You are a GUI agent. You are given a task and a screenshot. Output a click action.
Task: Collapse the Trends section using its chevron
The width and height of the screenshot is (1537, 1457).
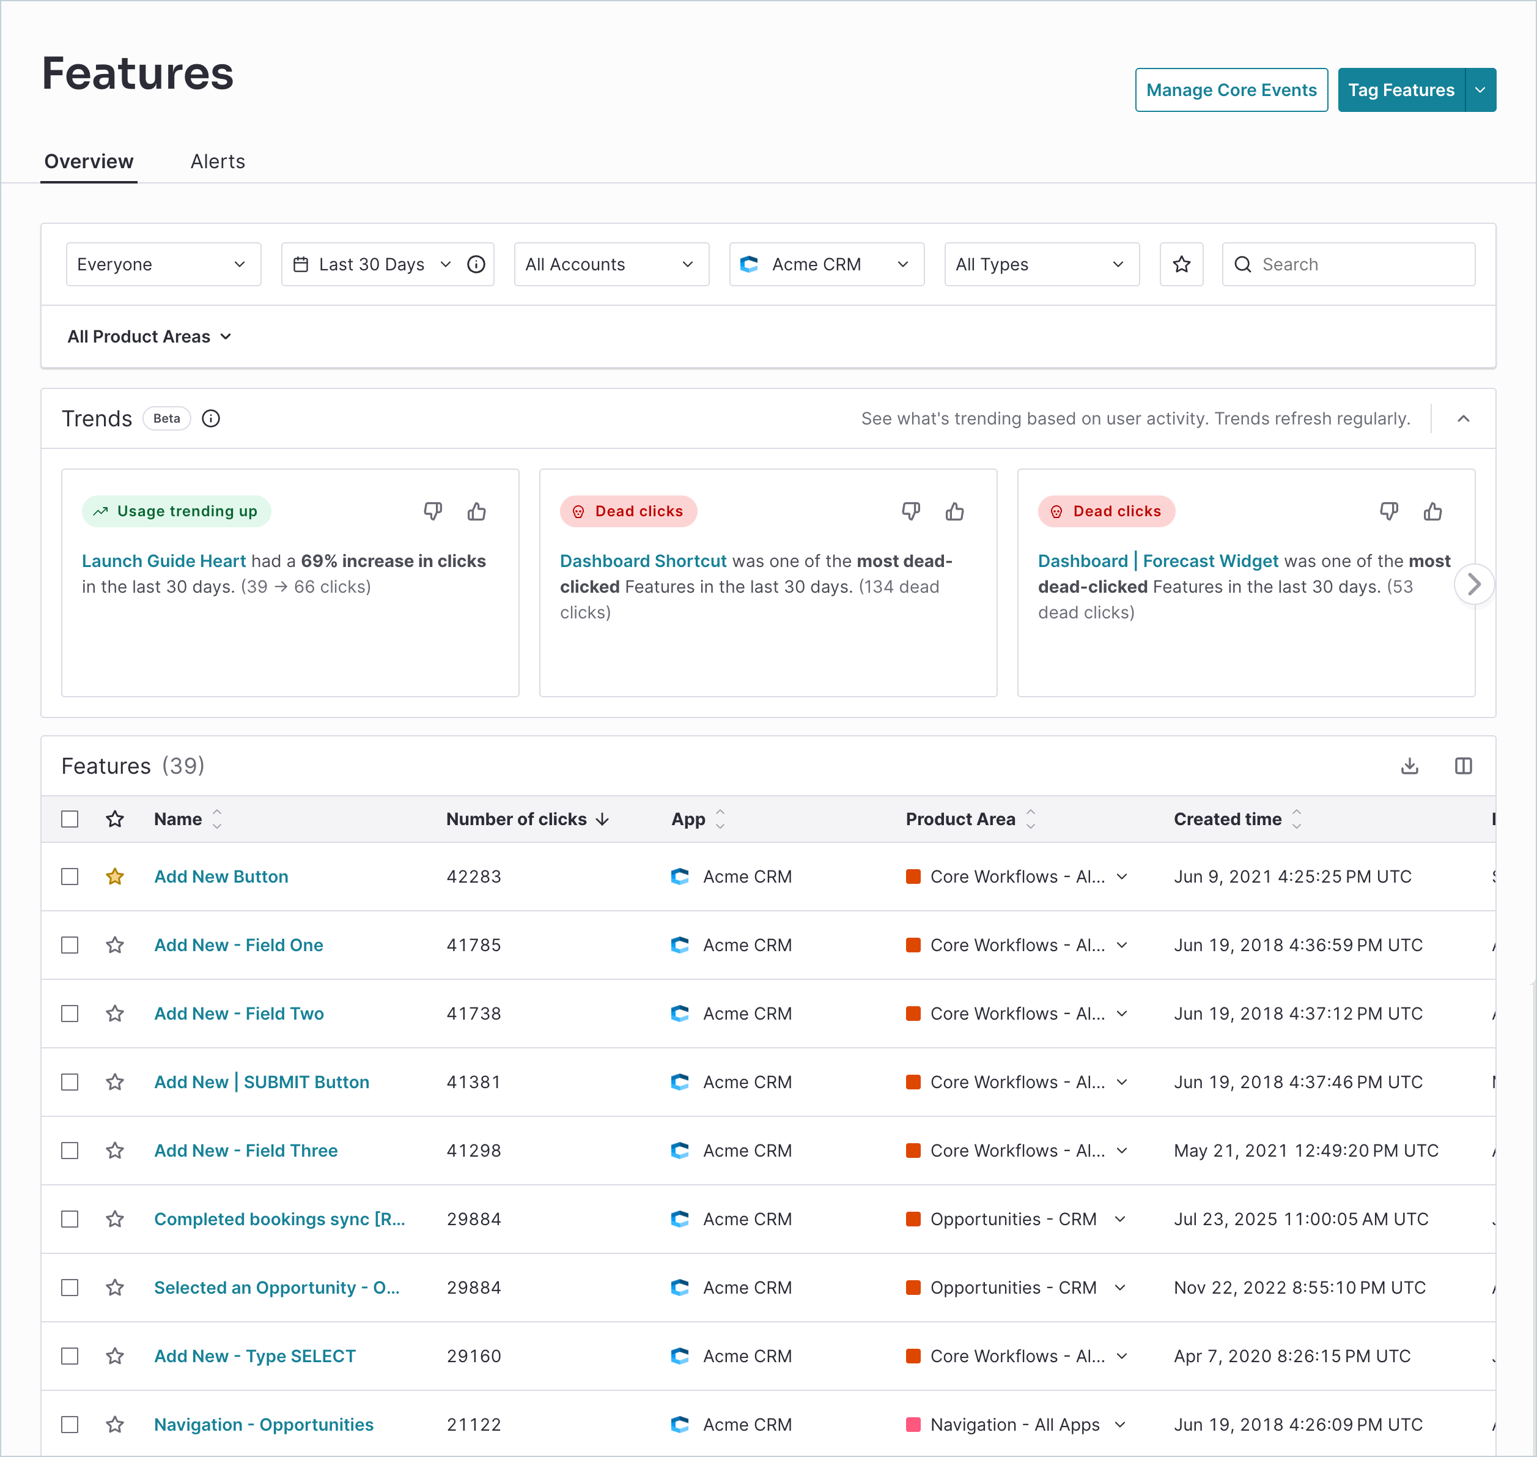click(1464, 418)
